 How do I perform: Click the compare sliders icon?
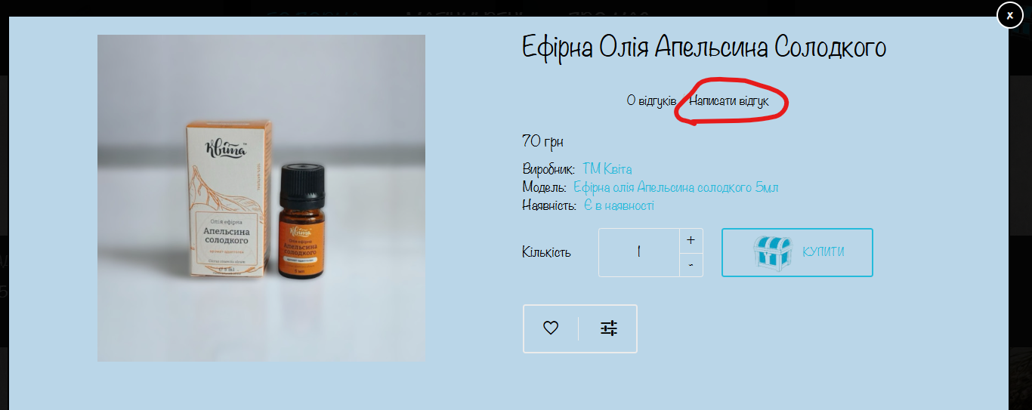[x=609, y=328]
